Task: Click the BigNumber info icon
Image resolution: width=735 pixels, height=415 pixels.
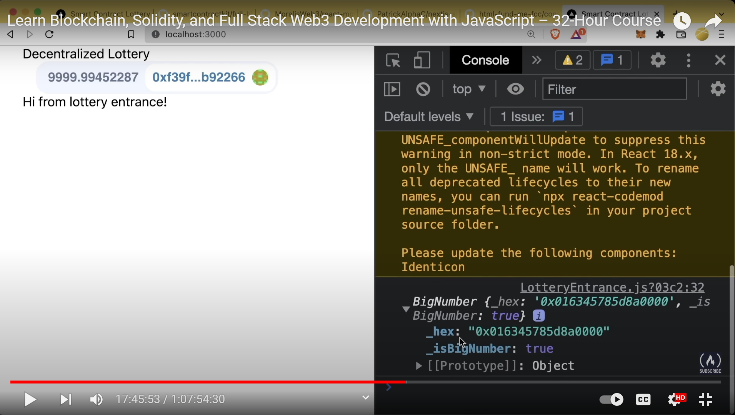Action: pos(538,316)
